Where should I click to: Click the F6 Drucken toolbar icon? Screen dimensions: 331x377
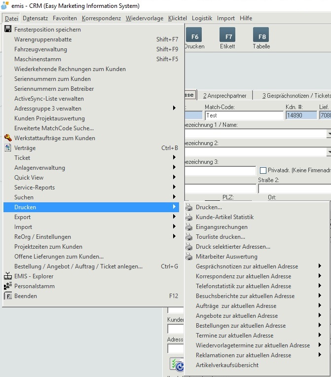194,35
